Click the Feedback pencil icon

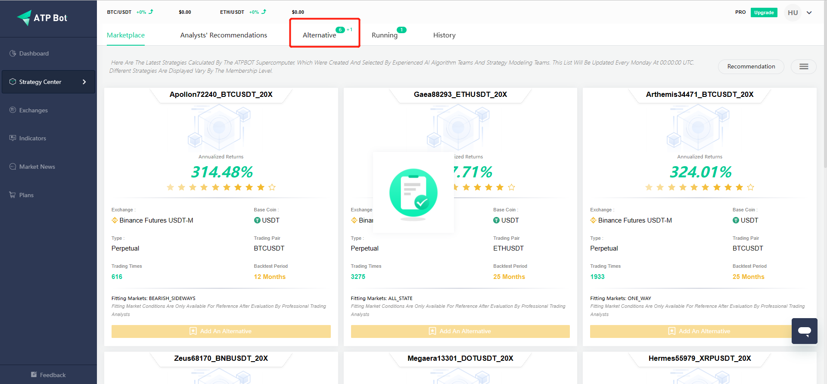point(34,375)
